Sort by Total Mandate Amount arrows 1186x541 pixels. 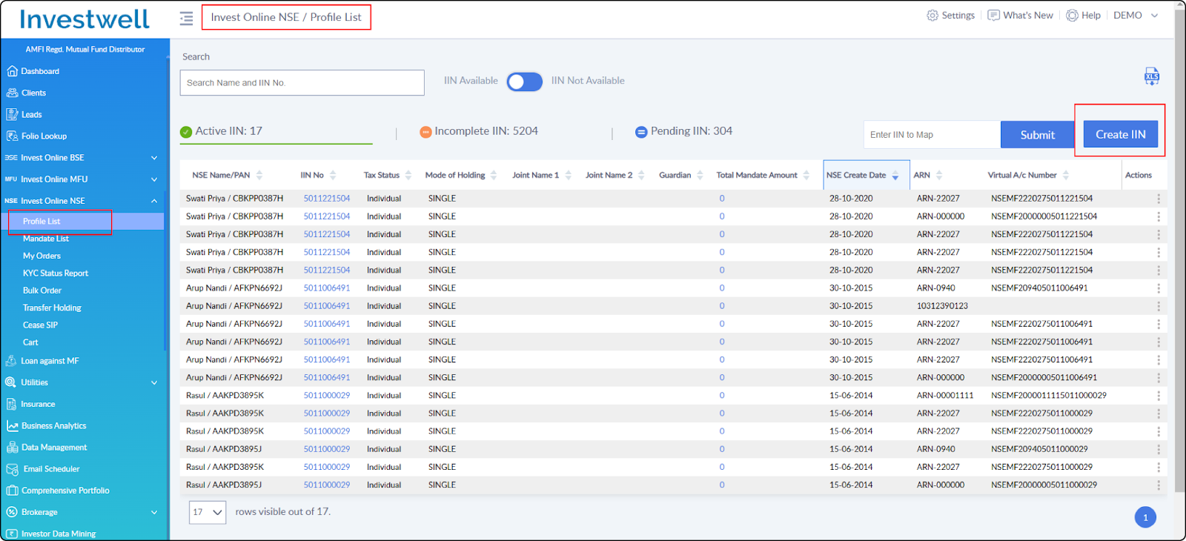(x=806, y=175)
